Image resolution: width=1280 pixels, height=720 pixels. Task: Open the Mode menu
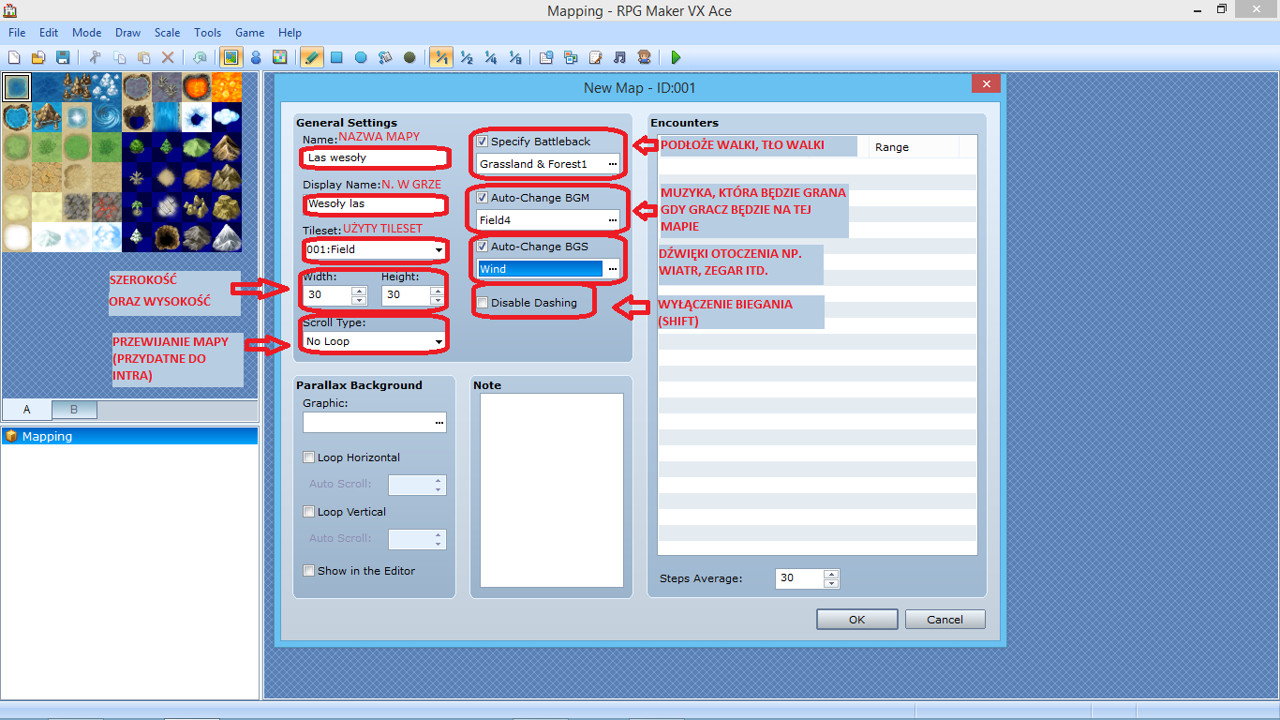(86, 33)
